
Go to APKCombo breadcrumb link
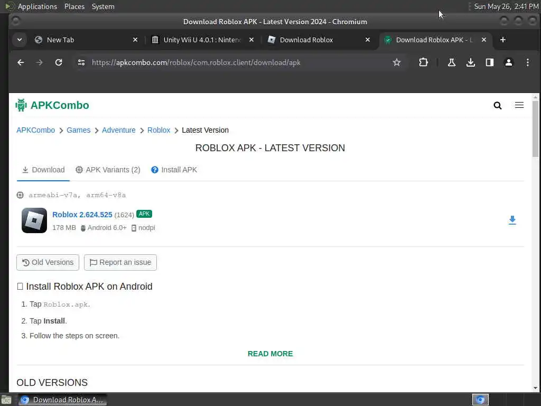35,130
